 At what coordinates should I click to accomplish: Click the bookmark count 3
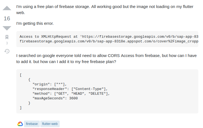point(7,43)
